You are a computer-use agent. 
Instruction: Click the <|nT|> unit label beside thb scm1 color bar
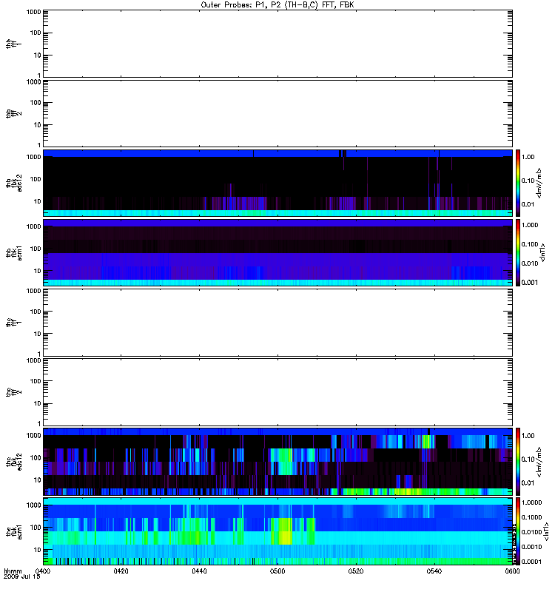point(543,252)
